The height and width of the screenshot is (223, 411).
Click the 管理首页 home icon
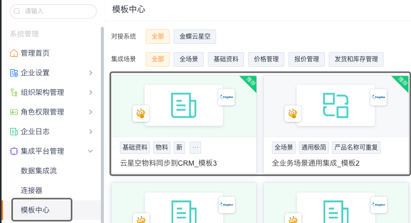click(x=14, y=53)
